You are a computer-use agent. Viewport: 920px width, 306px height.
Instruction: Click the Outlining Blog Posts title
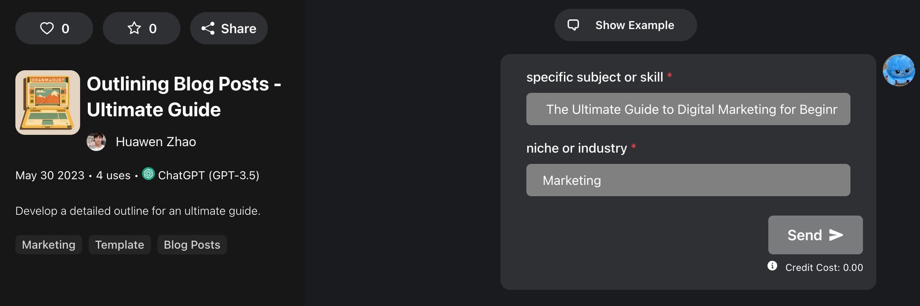[184, 96]
